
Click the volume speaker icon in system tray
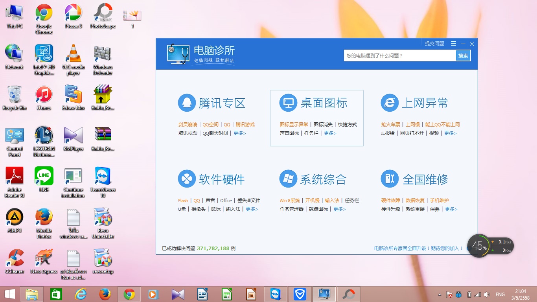click(x=487, y=295)
